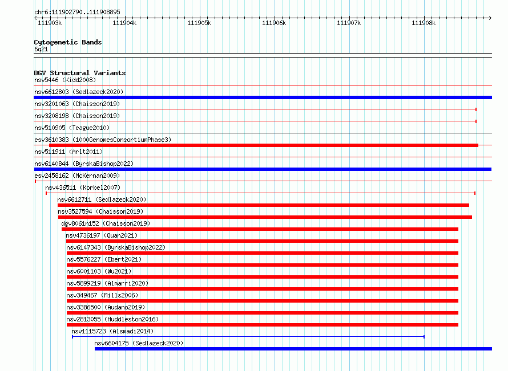Click the red bar under dgv8061n152
Image resolution: width=508 pixels, height=371 pixels.
click(260, 229)
